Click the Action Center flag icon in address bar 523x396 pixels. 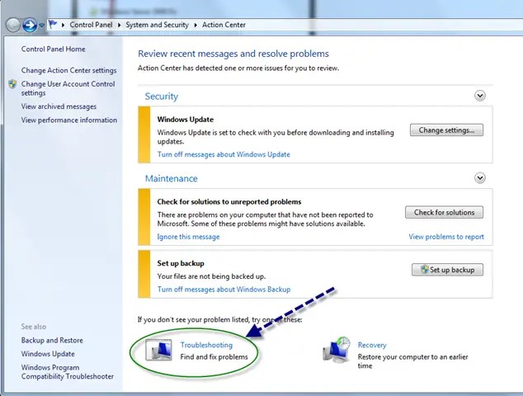[52, 25]
